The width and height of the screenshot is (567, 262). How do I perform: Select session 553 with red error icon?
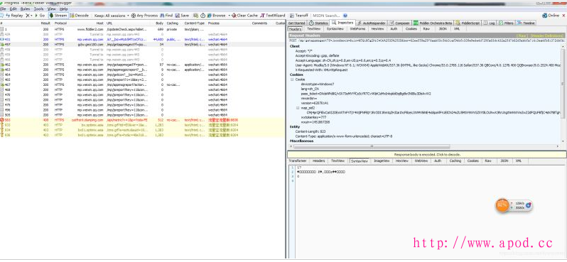point(143,119)
